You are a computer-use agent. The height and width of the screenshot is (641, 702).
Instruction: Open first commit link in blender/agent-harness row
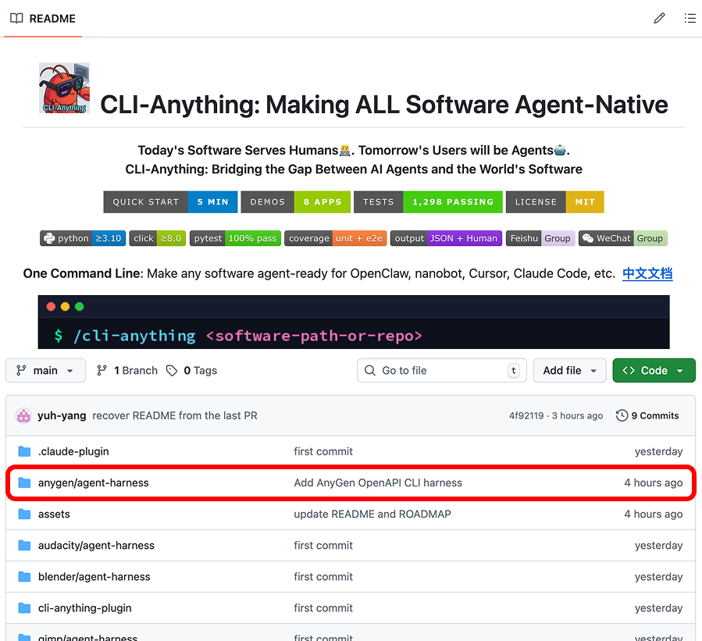(x=323, y=577)
